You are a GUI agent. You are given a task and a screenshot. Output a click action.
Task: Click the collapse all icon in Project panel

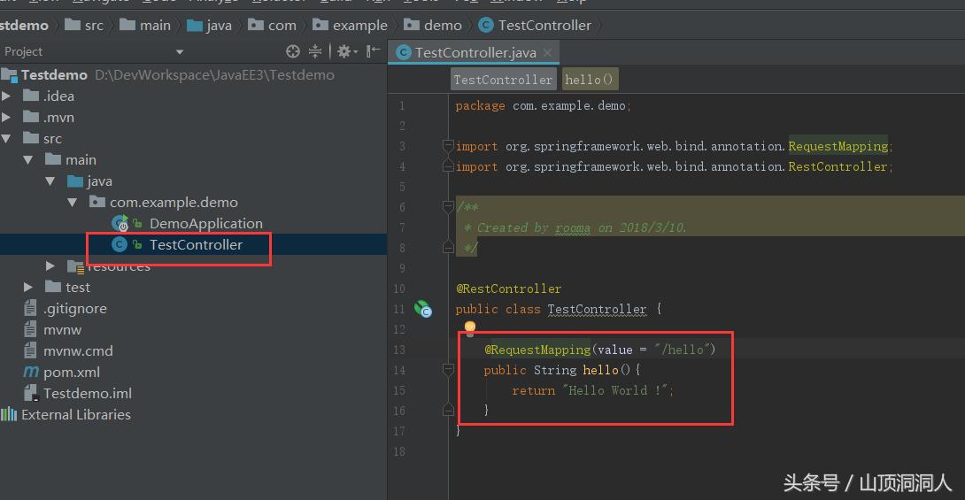point(315,51)
